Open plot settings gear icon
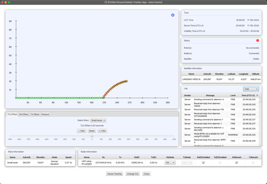 (x=173, y=15)
